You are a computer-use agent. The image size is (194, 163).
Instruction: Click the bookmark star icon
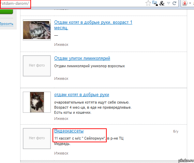[148, 3]
